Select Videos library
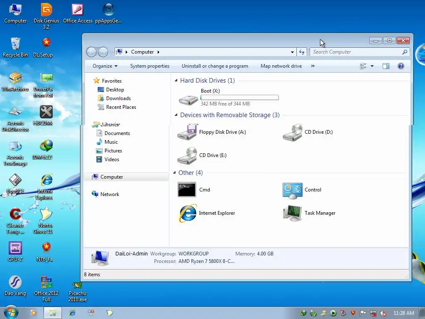Screen dimensions: 425x319 click(107, 159)
